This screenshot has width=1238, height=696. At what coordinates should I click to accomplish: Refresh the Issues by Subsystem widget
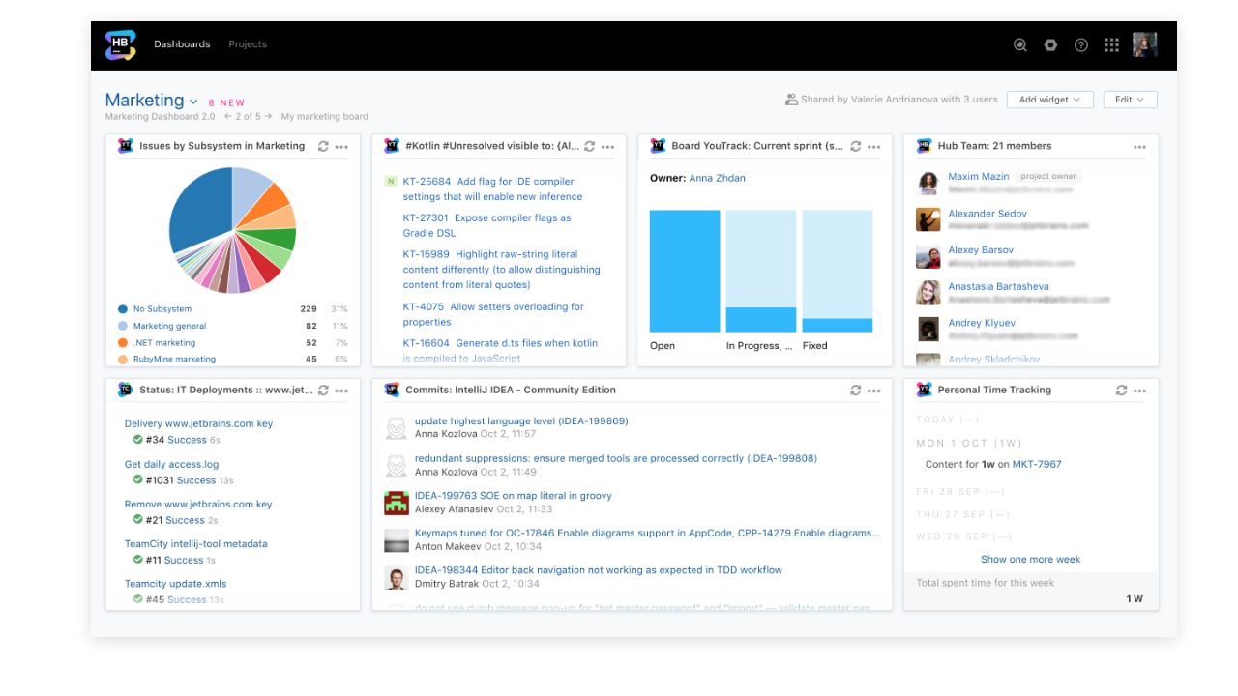323,147
